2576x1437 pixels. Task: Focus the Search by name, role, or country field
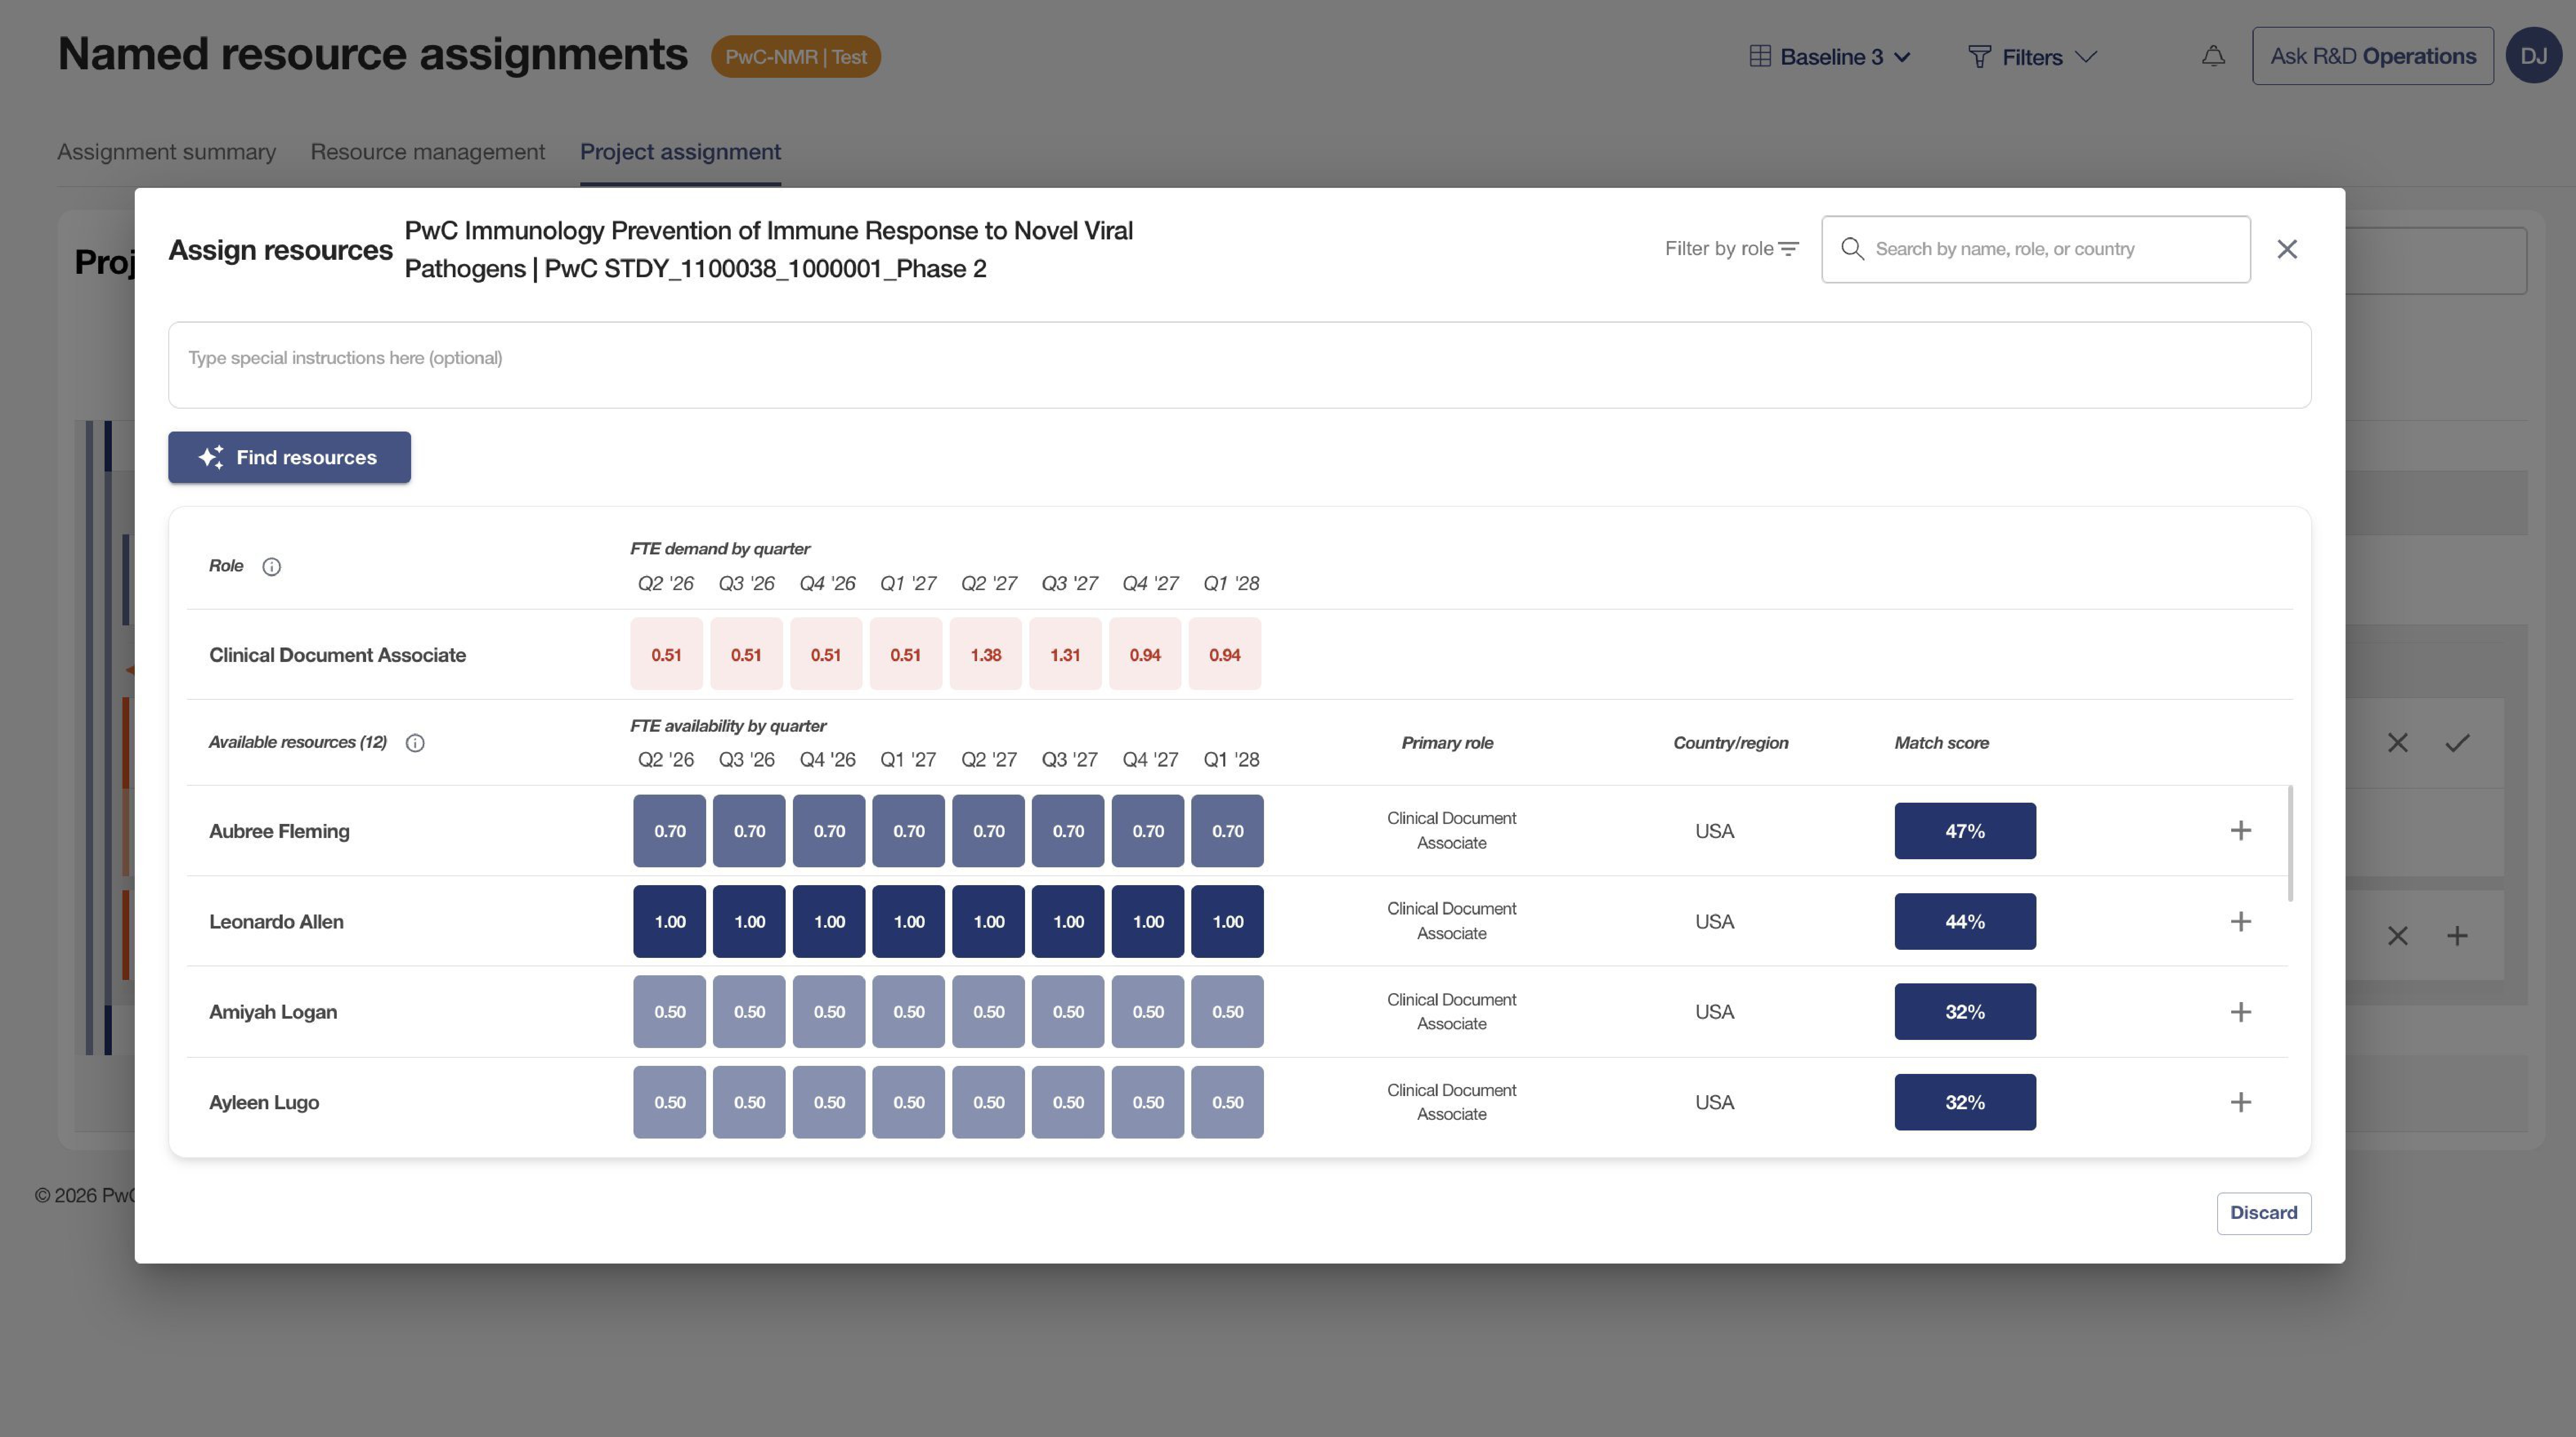click(x=2035, y=249)
